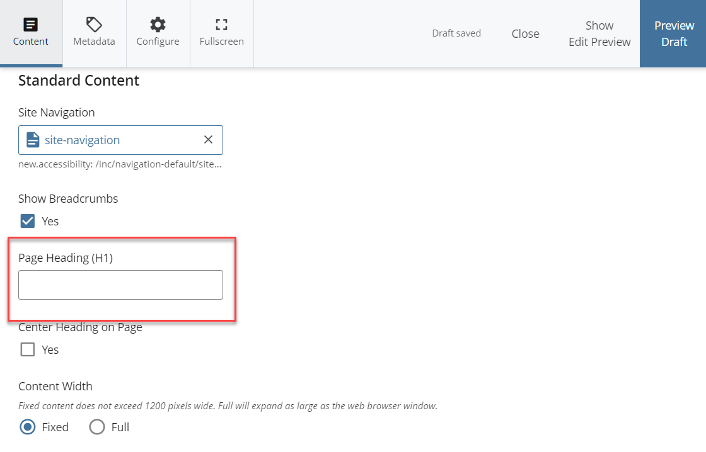Image resolution: width=706 pixels, height=452 pixels.
Task: Click the Preview Draft button
Action: [x=673, y=34]
